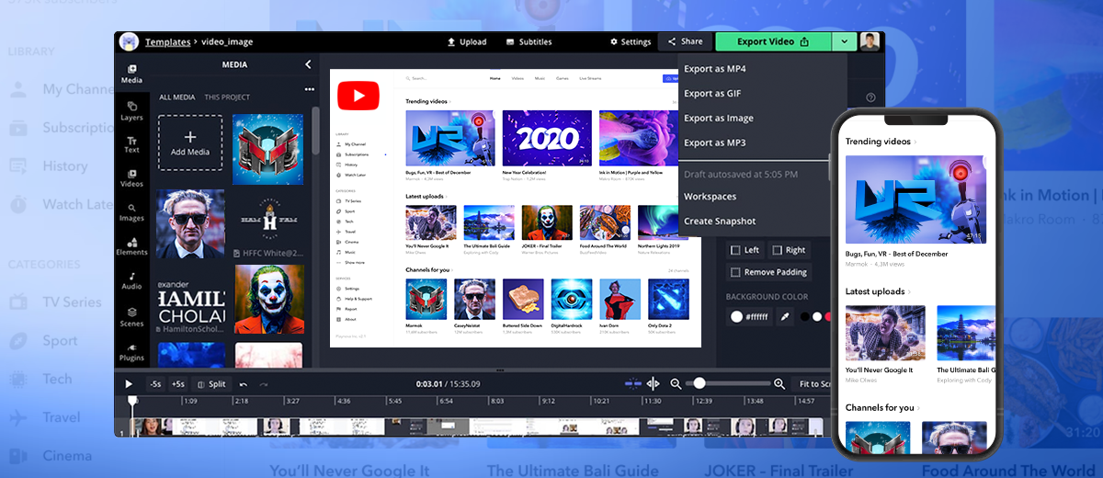Select white #ffffff background color swatch
Screen dimensions: 1103x478
tap(736, 316)
